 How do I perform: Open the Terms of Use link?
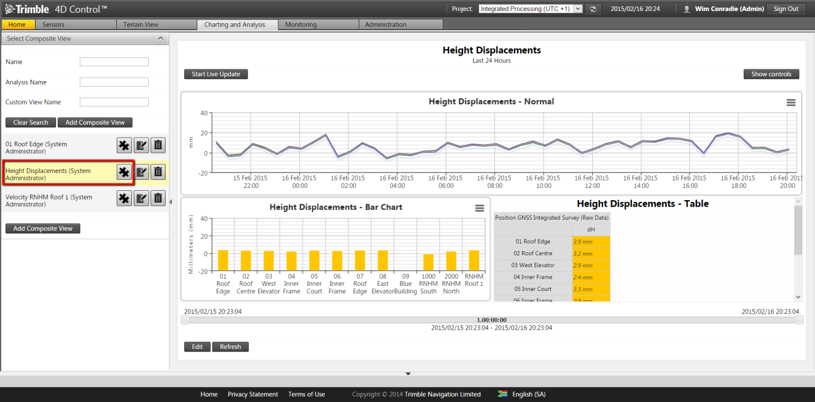307,394
